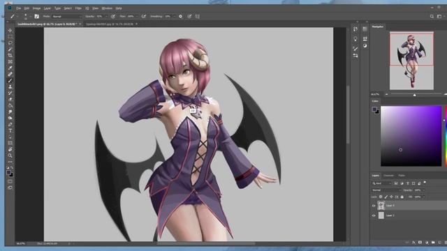The width and height of the screenshot is (447, 251).
Task: Toggle layer filtering on/off switch
Action: pyautogui.click(x=425, y=183)
